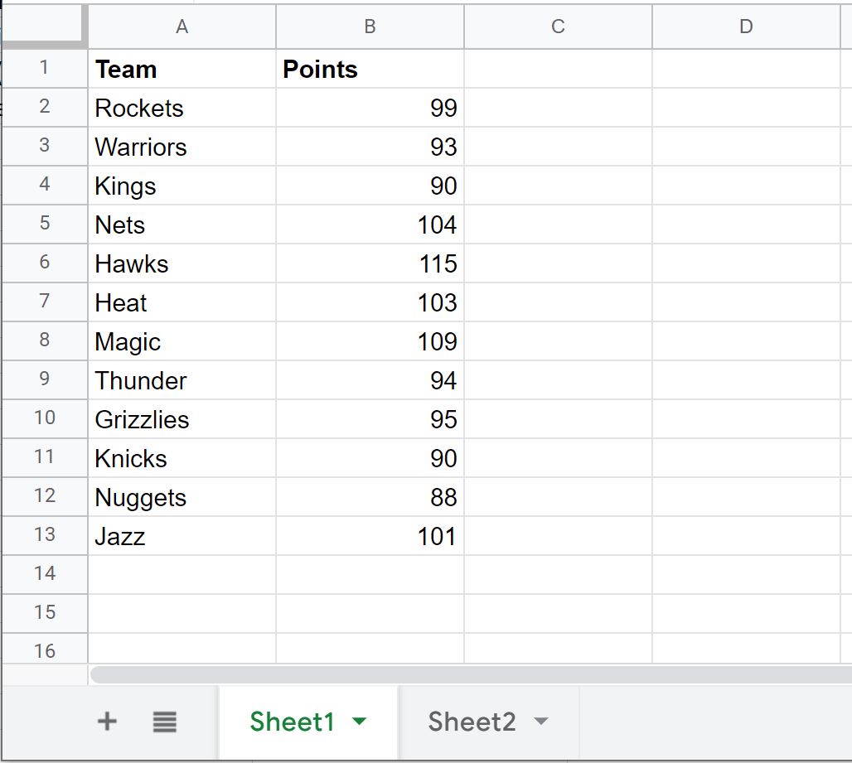This screenshot has width=852, height=763.
Task: Select the Jazz points value 101
Action: [x=370, y=536]
